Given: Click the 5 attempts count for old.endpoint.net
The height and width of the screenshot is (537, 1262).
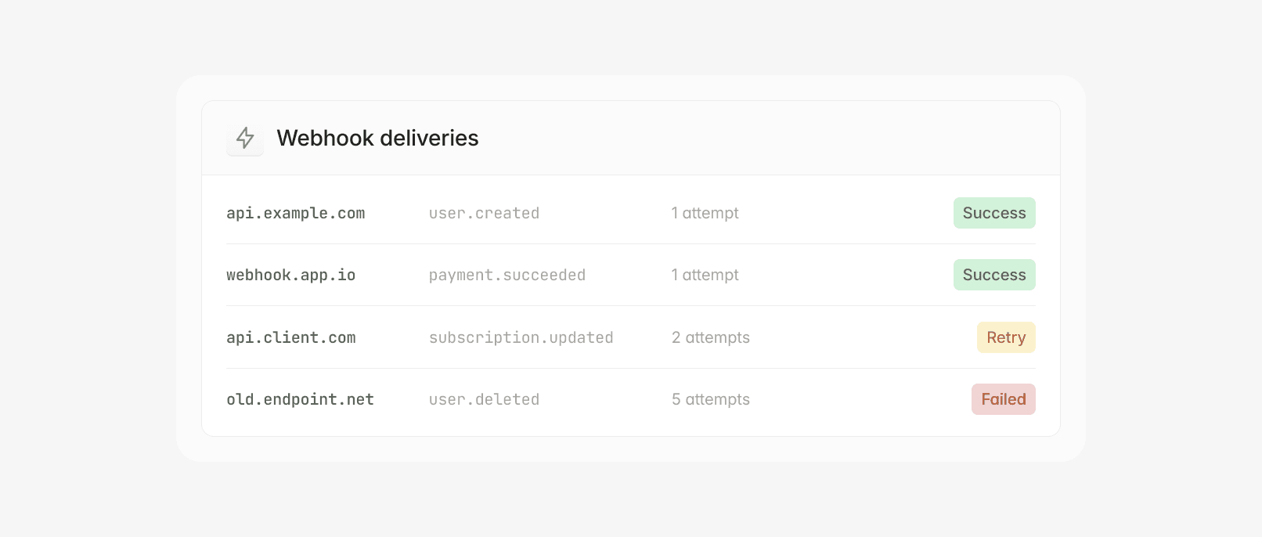Looking at the screenshot, I should click(710, 399).
